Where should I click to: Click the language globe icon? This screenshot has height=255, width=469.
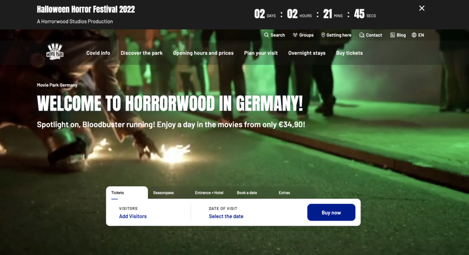(x=414, y=35)
